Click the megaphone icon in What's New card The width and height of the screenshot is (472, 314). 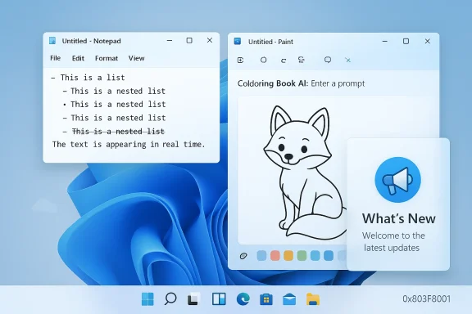pos(397,180)
